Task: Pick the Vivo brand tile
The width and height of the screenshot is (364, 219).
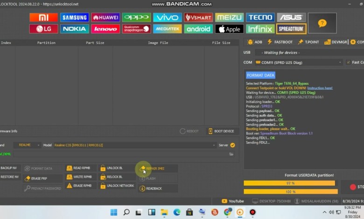Action: click(x=168, y=17)
